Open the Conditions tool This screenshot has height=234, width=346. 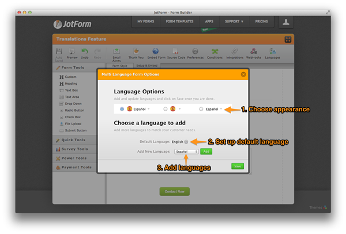[215, 54]
